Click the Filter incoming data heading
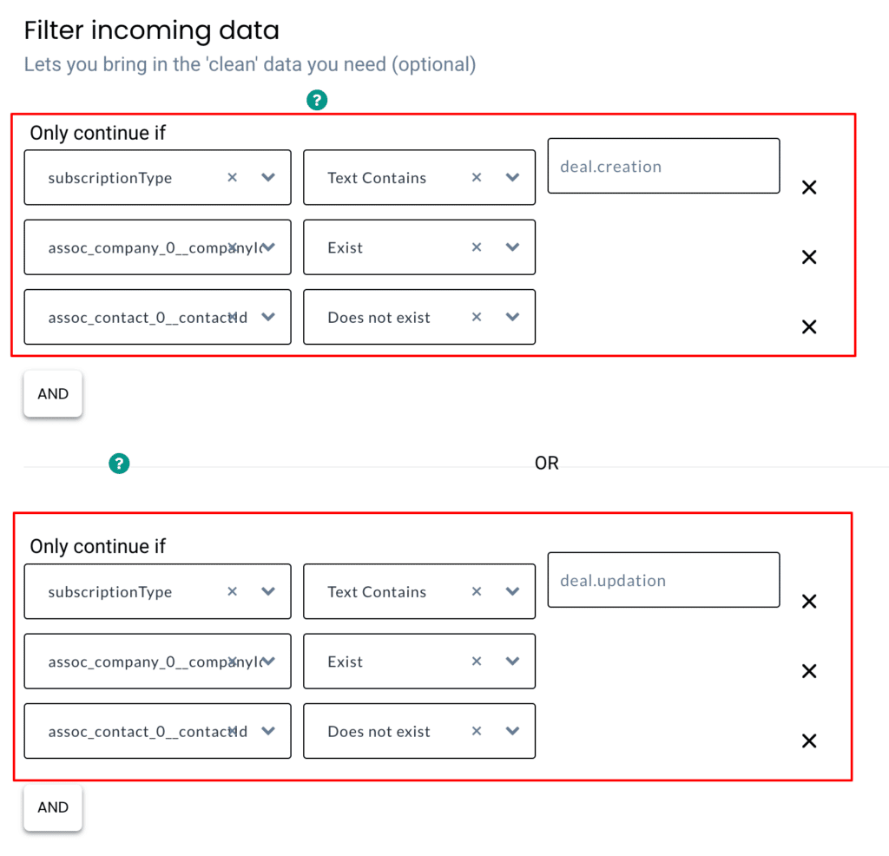Image resolution: width=889 pixels, height=856 pixels. click(151, 30)
